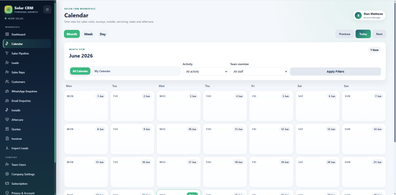396x195 pixels.
Task: Open Stan Mathews account menu
Action: click(369, 15)
